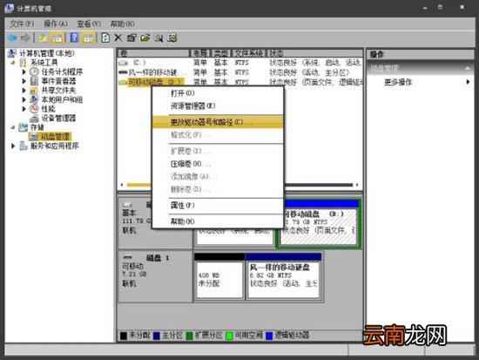
Task: Click the Forward arrow toolbar icon
Action: coord(25,38)
